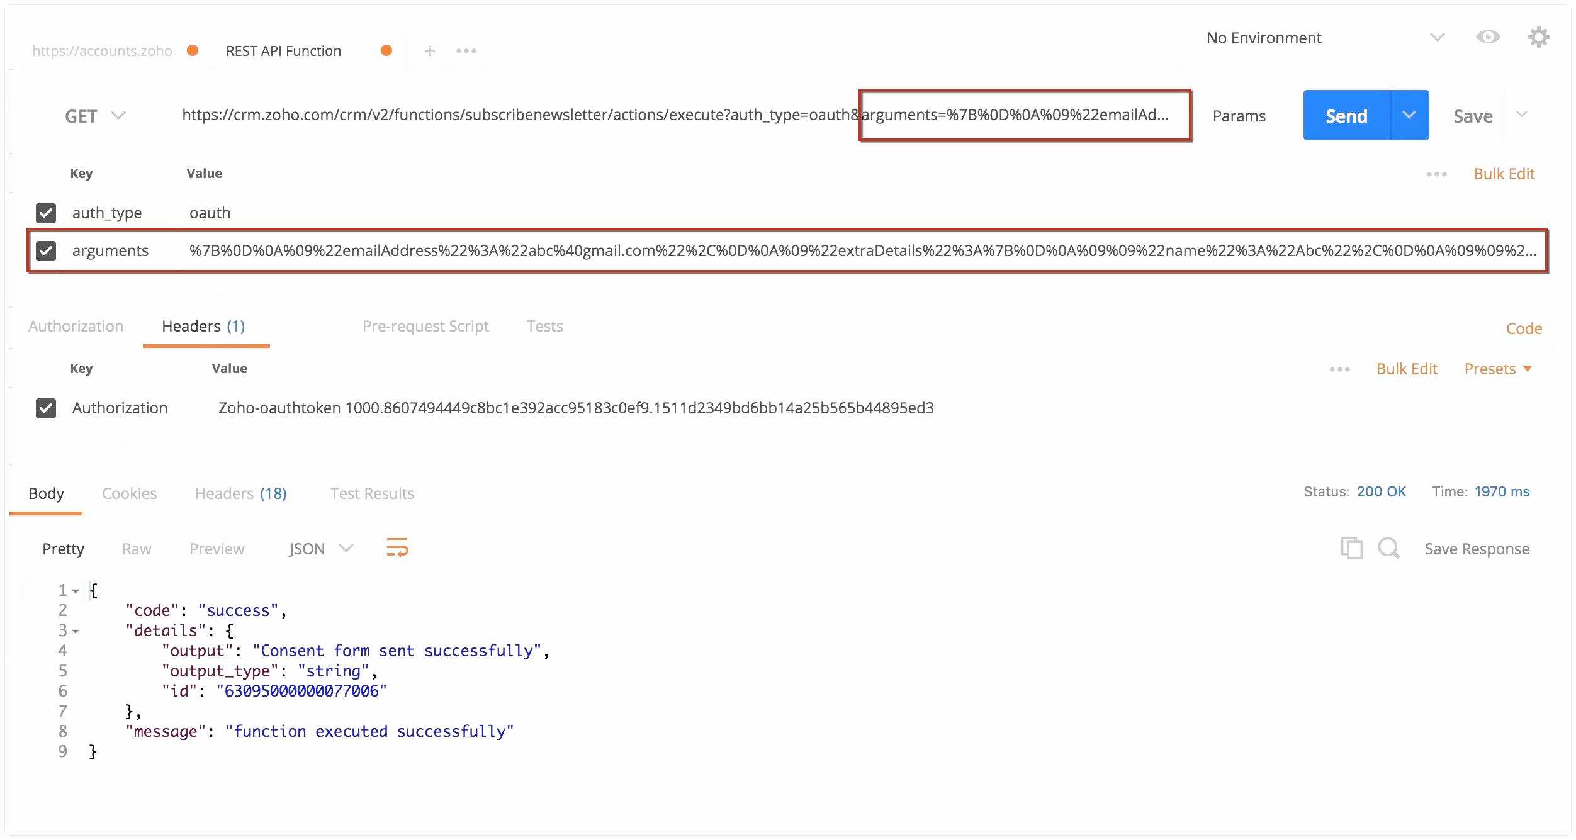
Task: Click the Send button to execute request
Action: coord(1344,115)
